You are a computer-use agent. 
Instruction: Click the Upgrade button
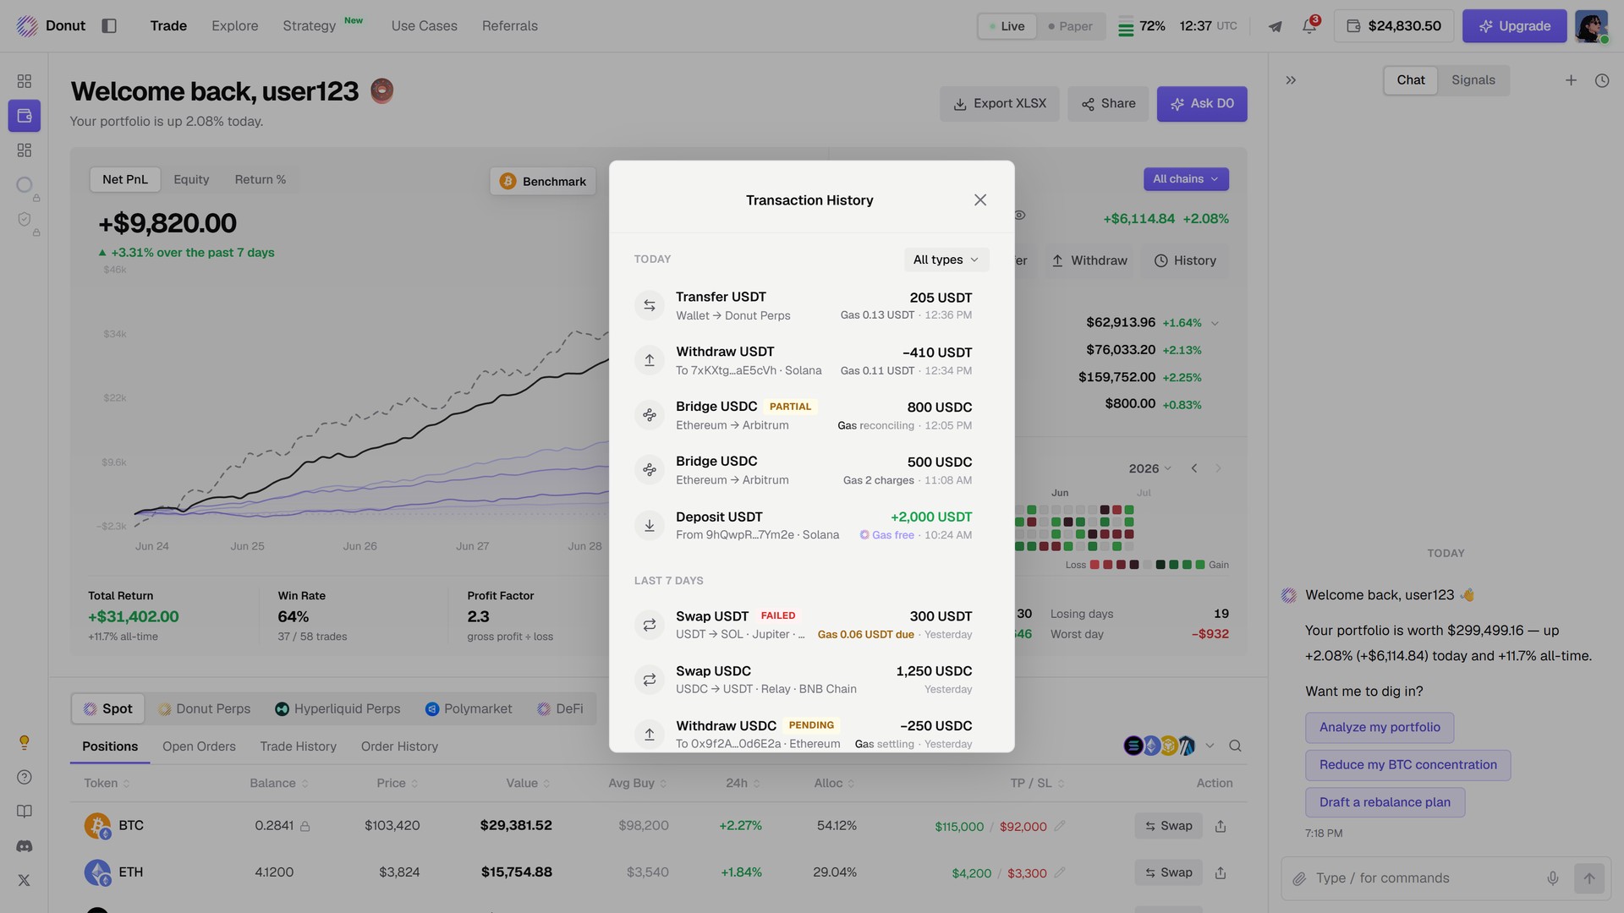(1514, 26)
